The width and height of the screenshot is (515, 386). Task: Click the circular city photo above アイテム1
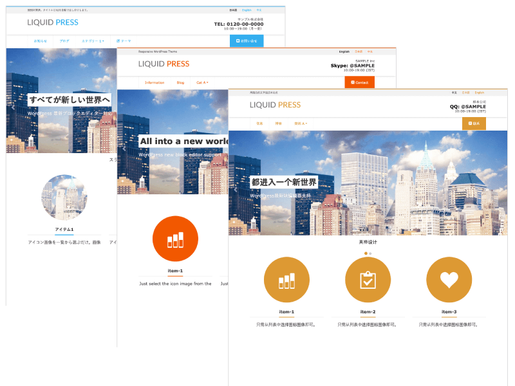[64, 198]
